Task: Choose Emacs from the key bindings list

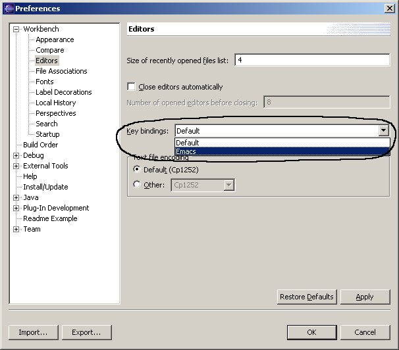Action: coord(186,152)
